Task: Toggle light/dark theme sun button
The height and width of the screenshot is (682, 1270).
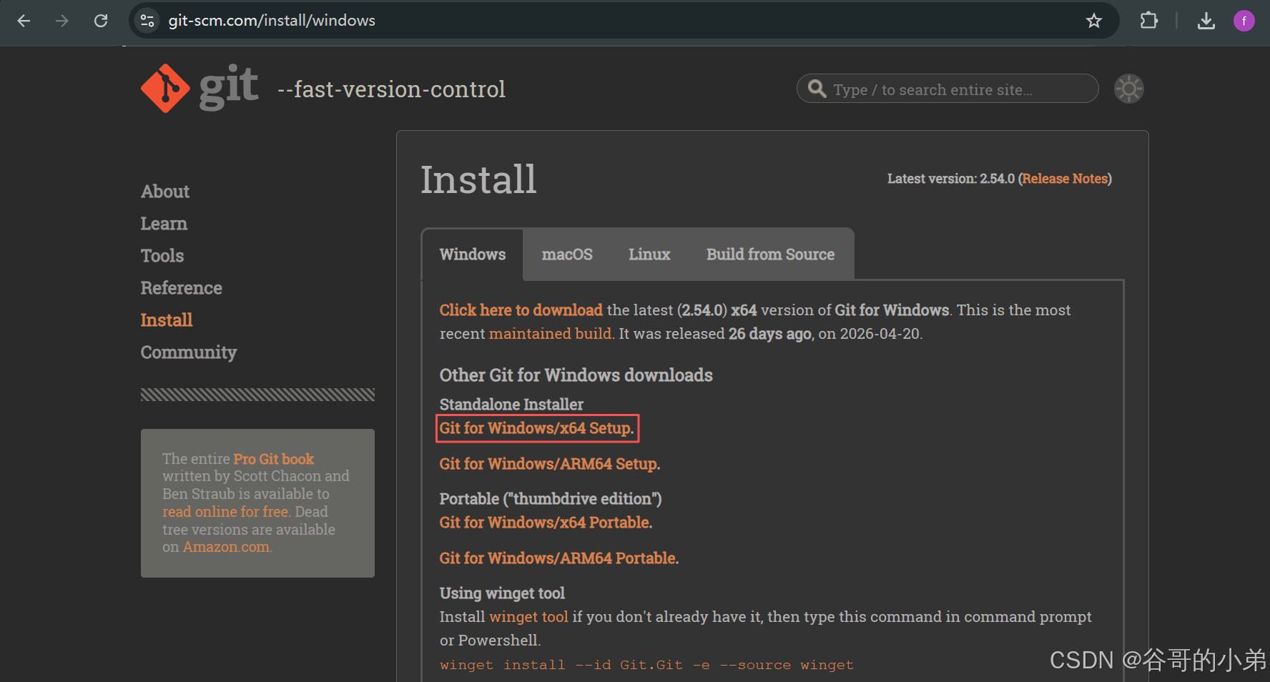Action: [x=1129, y=89]
